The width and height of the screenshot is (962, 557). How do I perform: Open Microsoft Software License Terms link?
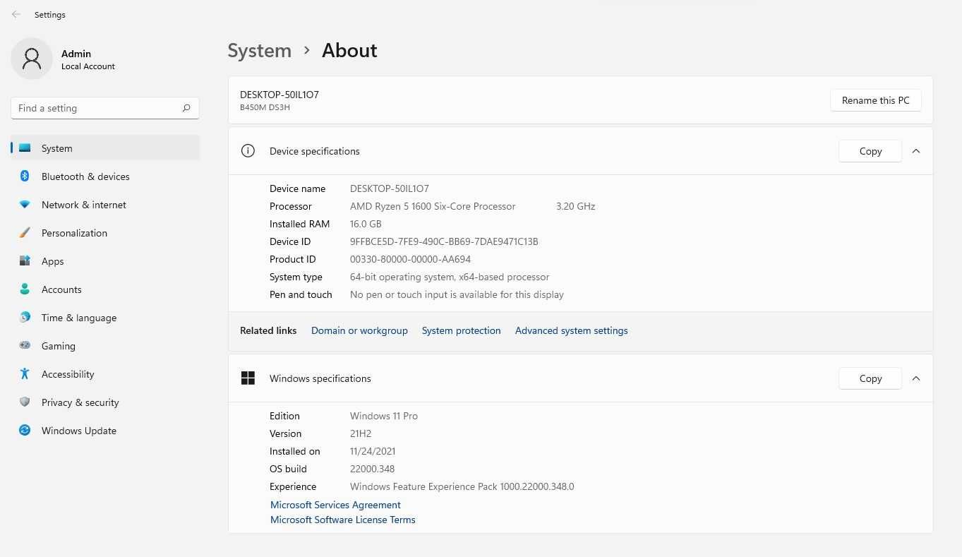[342, 520]
